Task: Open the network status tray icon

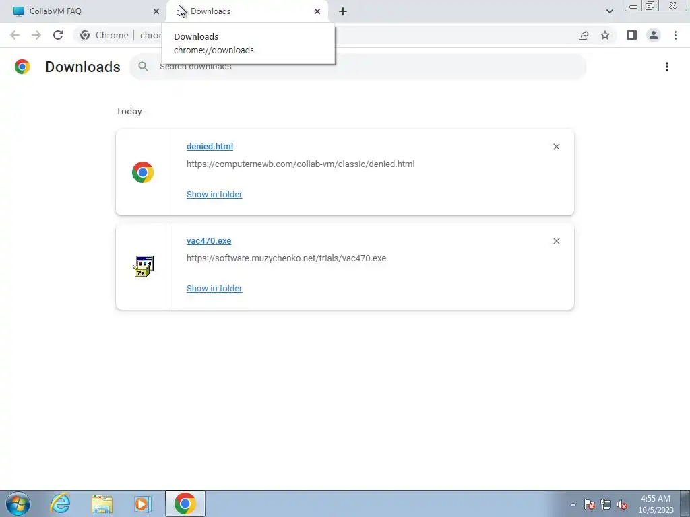Action: click(606, 504)
